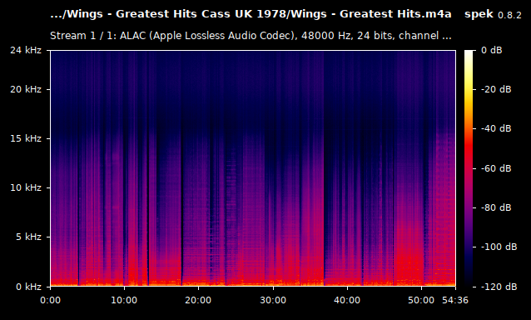Click the version number 0.8.2
This screenshot has height=320, width=531.
509,15
